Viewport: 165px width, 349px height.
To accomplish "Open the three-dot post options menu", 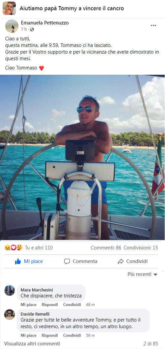I will tap(153, 25).
